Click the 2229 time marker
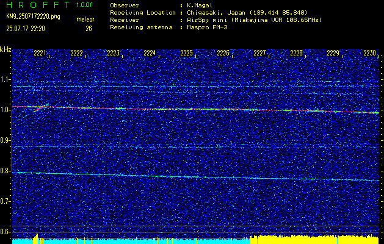384x244 pixels. point(333,53)
